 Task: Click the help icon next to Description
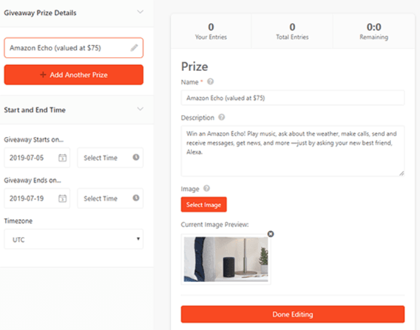[222, 118]
